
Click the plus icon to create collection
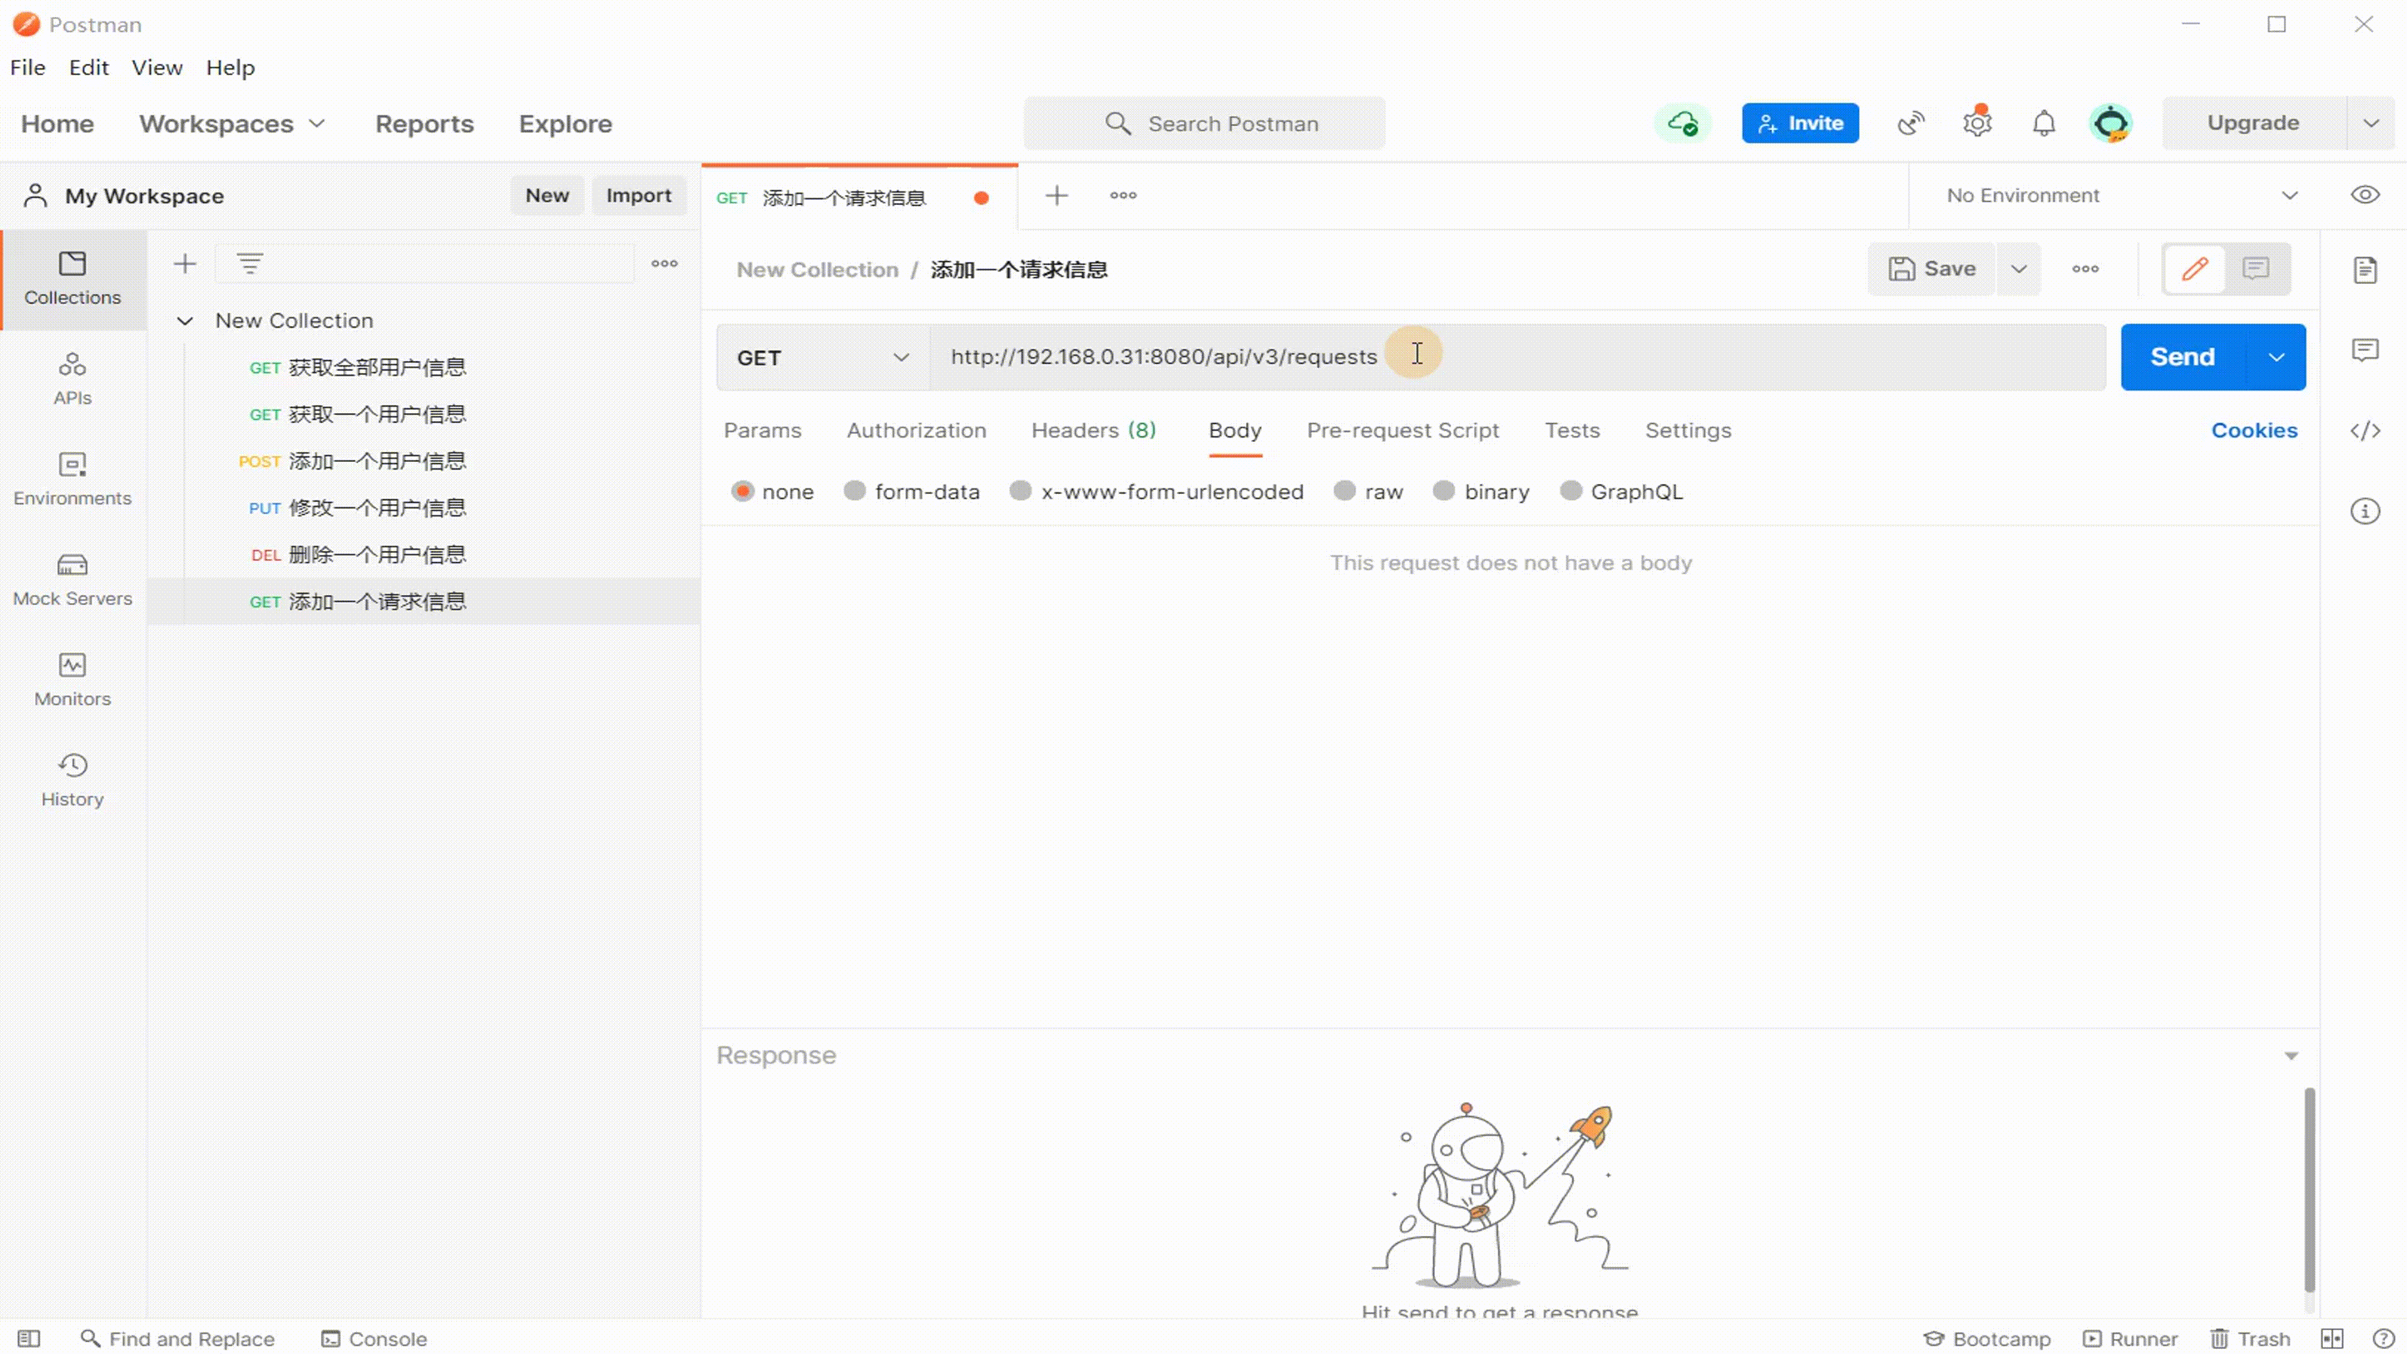185,263
